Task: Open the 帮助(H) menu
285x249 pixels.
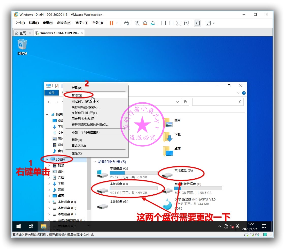Action: coord(98,23)
